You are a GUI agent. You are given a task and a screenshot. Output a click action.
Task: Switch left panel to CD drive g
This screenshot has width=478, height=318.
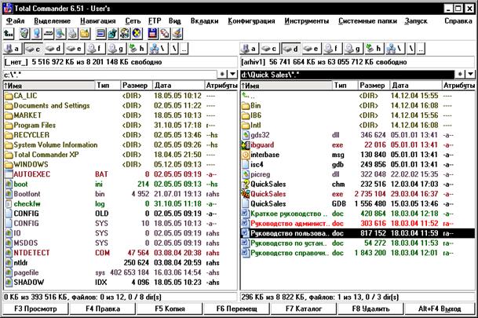(x=115, y=49)
